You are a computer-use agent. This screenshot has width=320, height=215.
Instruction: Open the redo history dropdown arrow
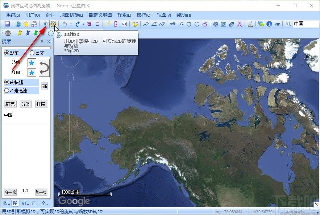click(x=83, y=24)
